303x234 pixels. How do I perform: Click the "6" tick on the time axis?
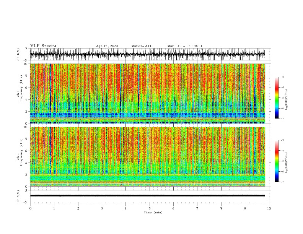click(x=173, y=208)
